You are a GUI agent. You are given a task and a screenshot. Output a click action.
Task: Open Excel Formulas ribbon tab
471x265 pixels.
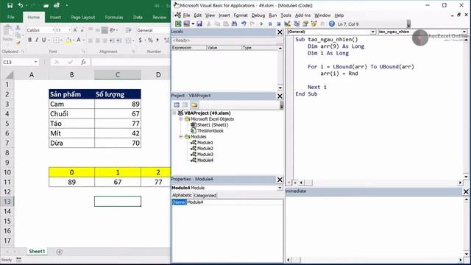point(114,18)
